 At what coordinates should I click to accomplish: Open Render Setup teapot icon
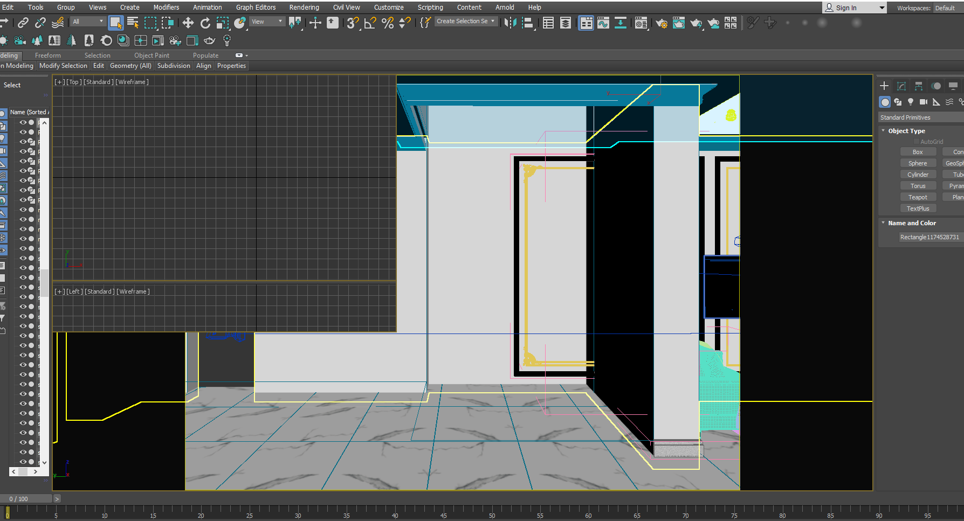(x=662, y=23)
